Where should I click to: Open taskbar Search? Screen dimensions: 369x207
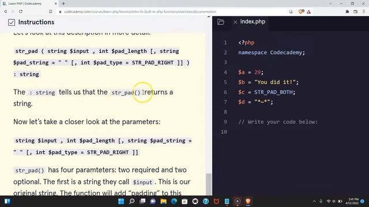[132, 201]
